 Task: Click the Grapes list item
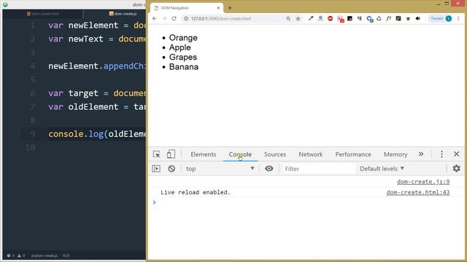(183, 57)
